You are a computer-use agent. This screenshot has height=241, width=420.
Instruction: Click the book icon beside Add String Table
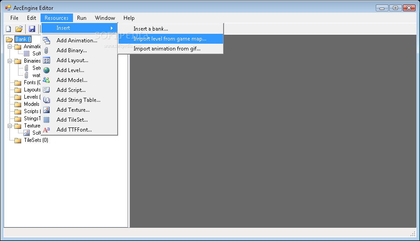click(x=46, y=100)
